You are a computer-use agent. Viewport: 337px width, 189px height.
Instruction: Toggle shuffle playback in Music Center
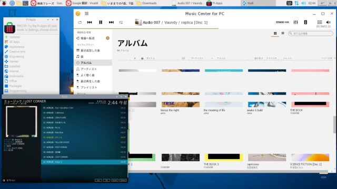(x=80, y=22)
